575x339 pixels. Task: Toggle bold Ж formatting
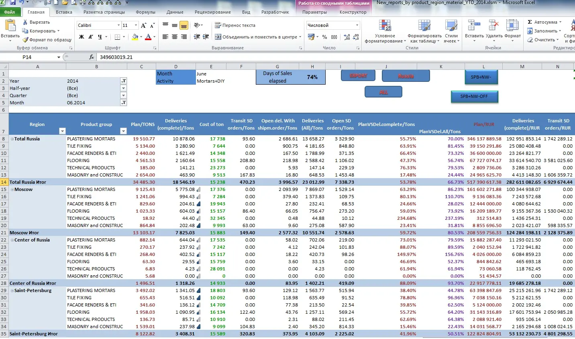point(82,37)
